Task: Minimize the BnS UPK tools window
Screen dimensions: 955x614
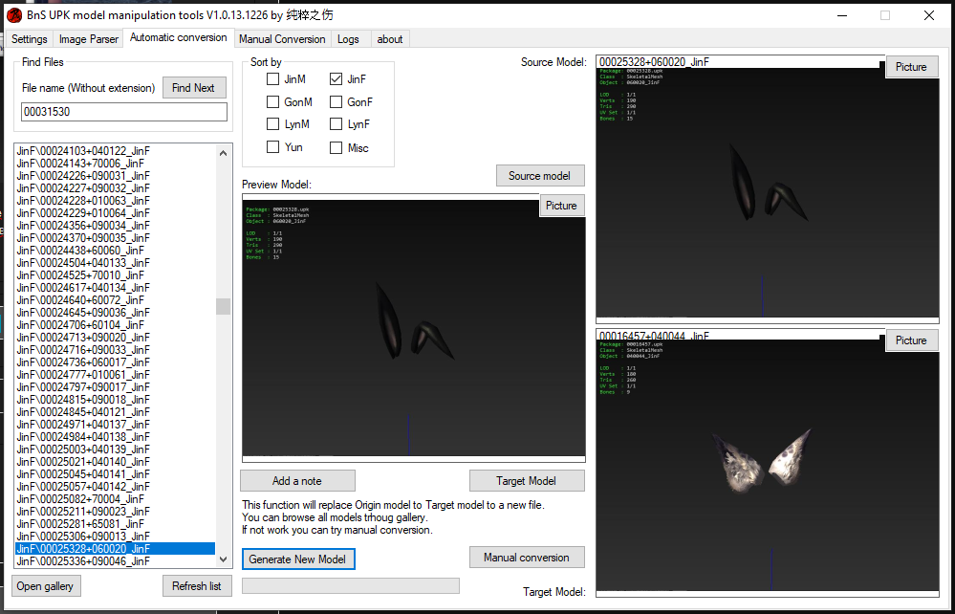Action: (841, 15)
